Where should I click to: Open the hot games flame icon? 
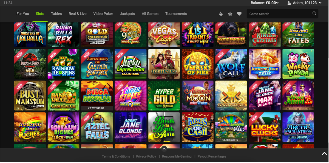[221, 14]
